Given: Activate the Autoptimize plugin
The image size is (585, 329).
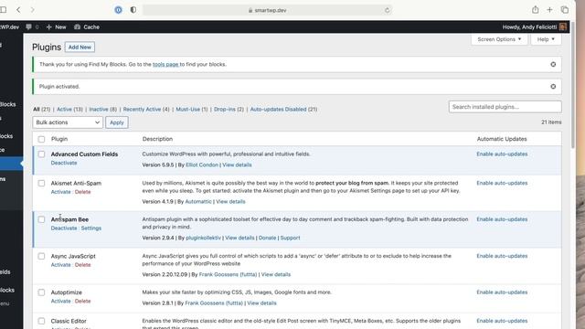Looking at the screenshot, I should coord(61,301).
